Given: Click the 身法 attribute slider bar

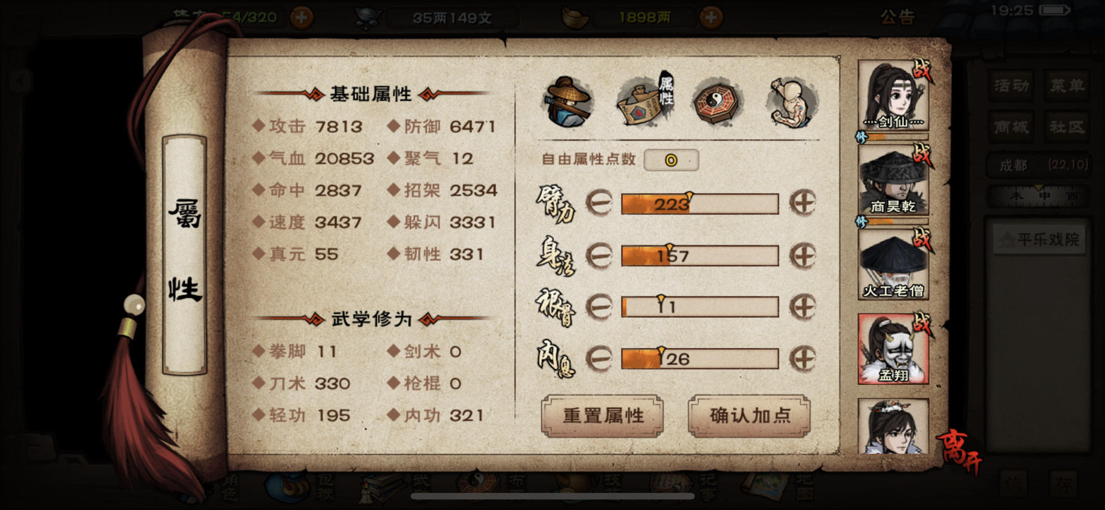Looking at the screenshot, I should point(700,256).
